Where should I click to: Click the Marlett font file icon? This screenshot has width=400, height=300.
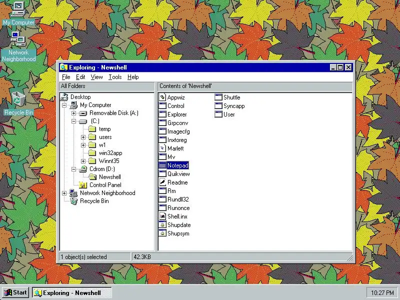(162, 148)
